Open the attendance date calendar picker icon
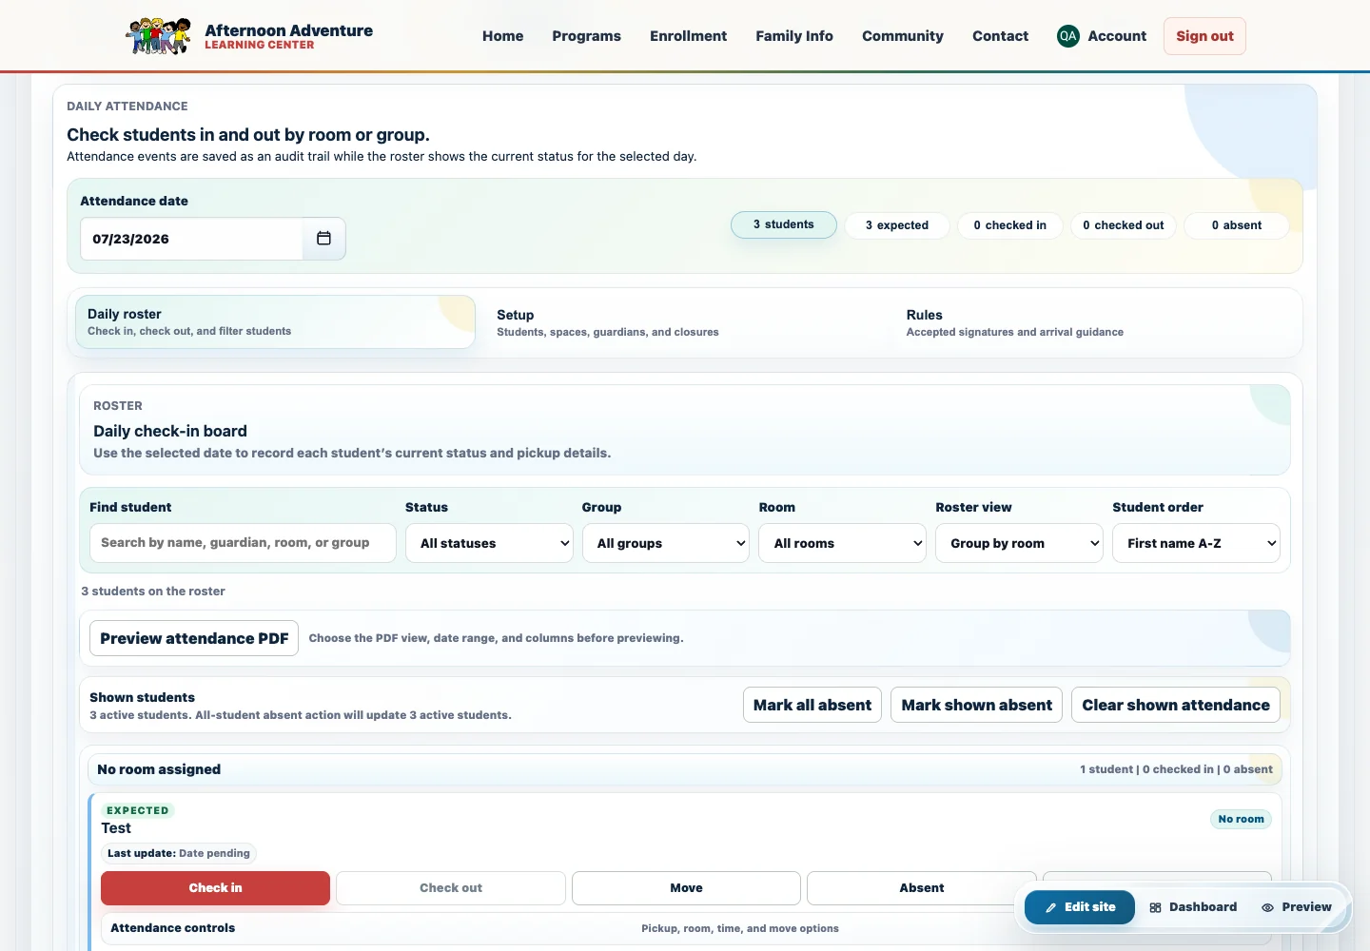This screenshot has height=951, width=1370. [x=323, y=239]
